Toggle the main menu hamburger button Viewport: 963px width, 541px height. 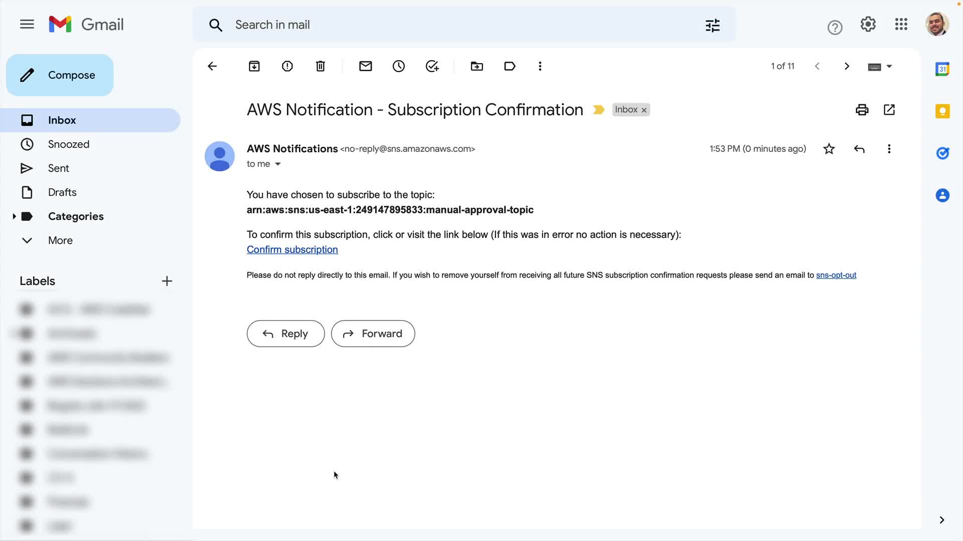(x=27, y=24)
